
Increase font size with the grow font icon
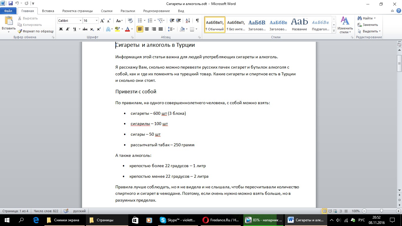click(x=102, y=21)
